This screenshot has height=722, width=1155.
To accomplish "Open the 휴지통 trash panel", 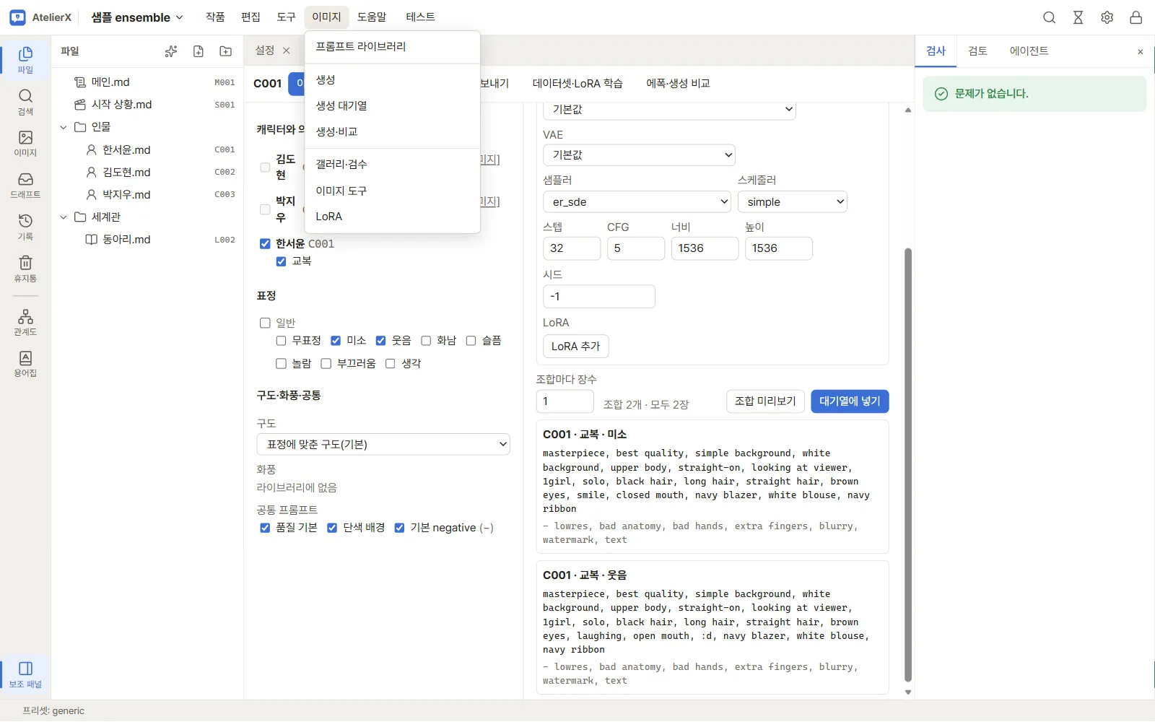I will pos(25,269).
